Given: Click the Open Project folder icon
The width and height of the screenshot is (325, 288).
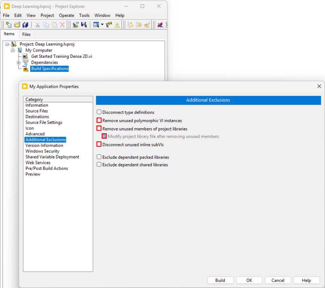Looking at the screenshot, I should coord(17,25).
